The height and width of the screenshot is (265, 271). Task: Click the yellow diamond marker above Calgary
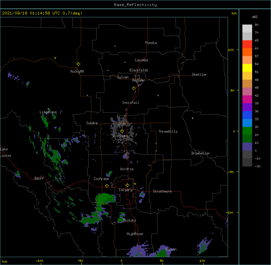click(127, 185)
